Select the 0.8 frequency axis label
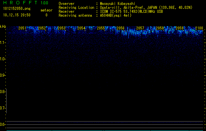206x131 pixels. 3,92
